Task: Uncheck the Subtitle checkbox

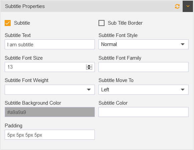Action: [x=8, y=23]
